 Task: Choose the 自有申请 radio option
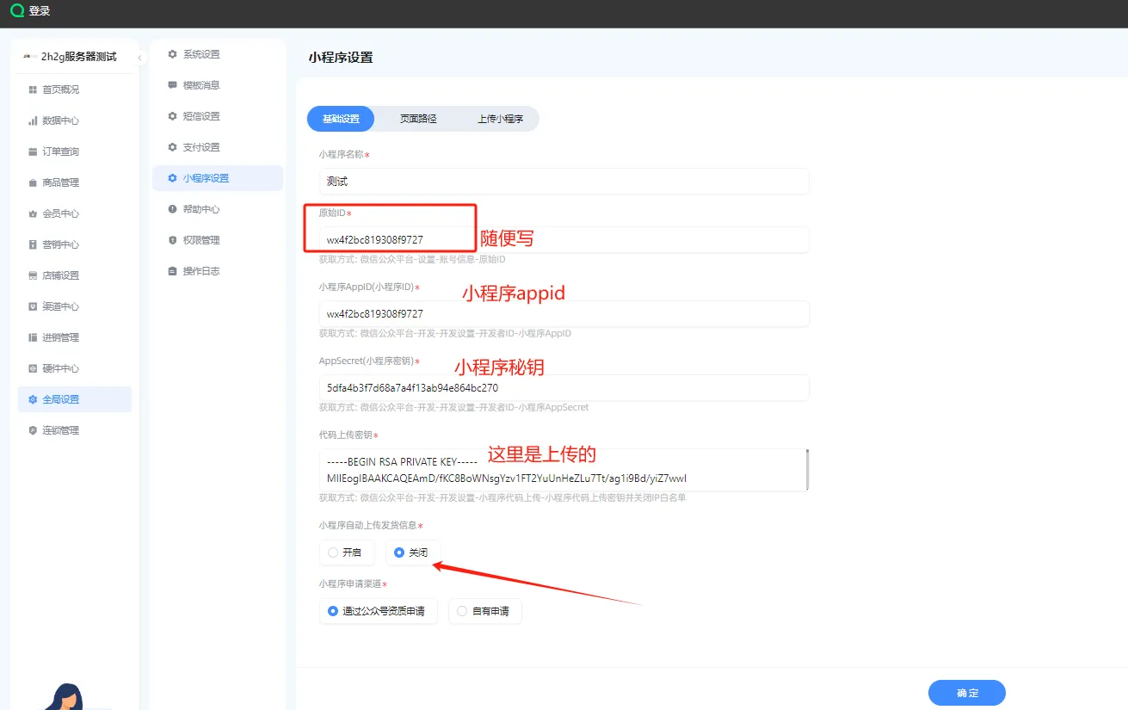(x=462, y=611)
